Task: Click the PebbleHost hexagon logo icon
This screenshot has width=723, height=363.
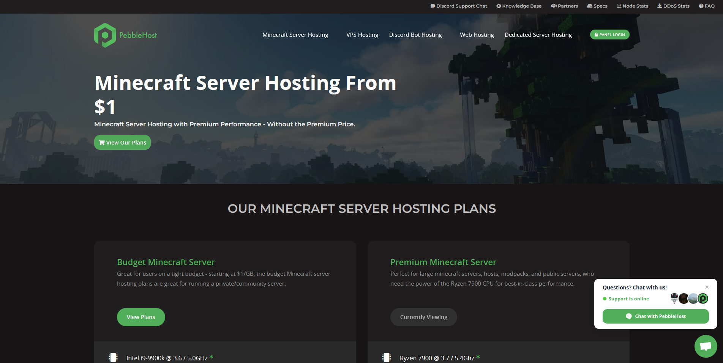Action: click(x=105, y=35)
